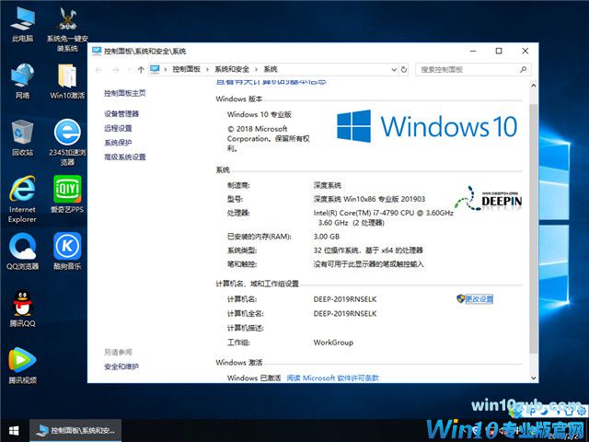Image resolution: width=589 pixels, height=442 pixels.
Task: Launch the 酷狗音乐 desktop icon
Action: pos(67,251)
